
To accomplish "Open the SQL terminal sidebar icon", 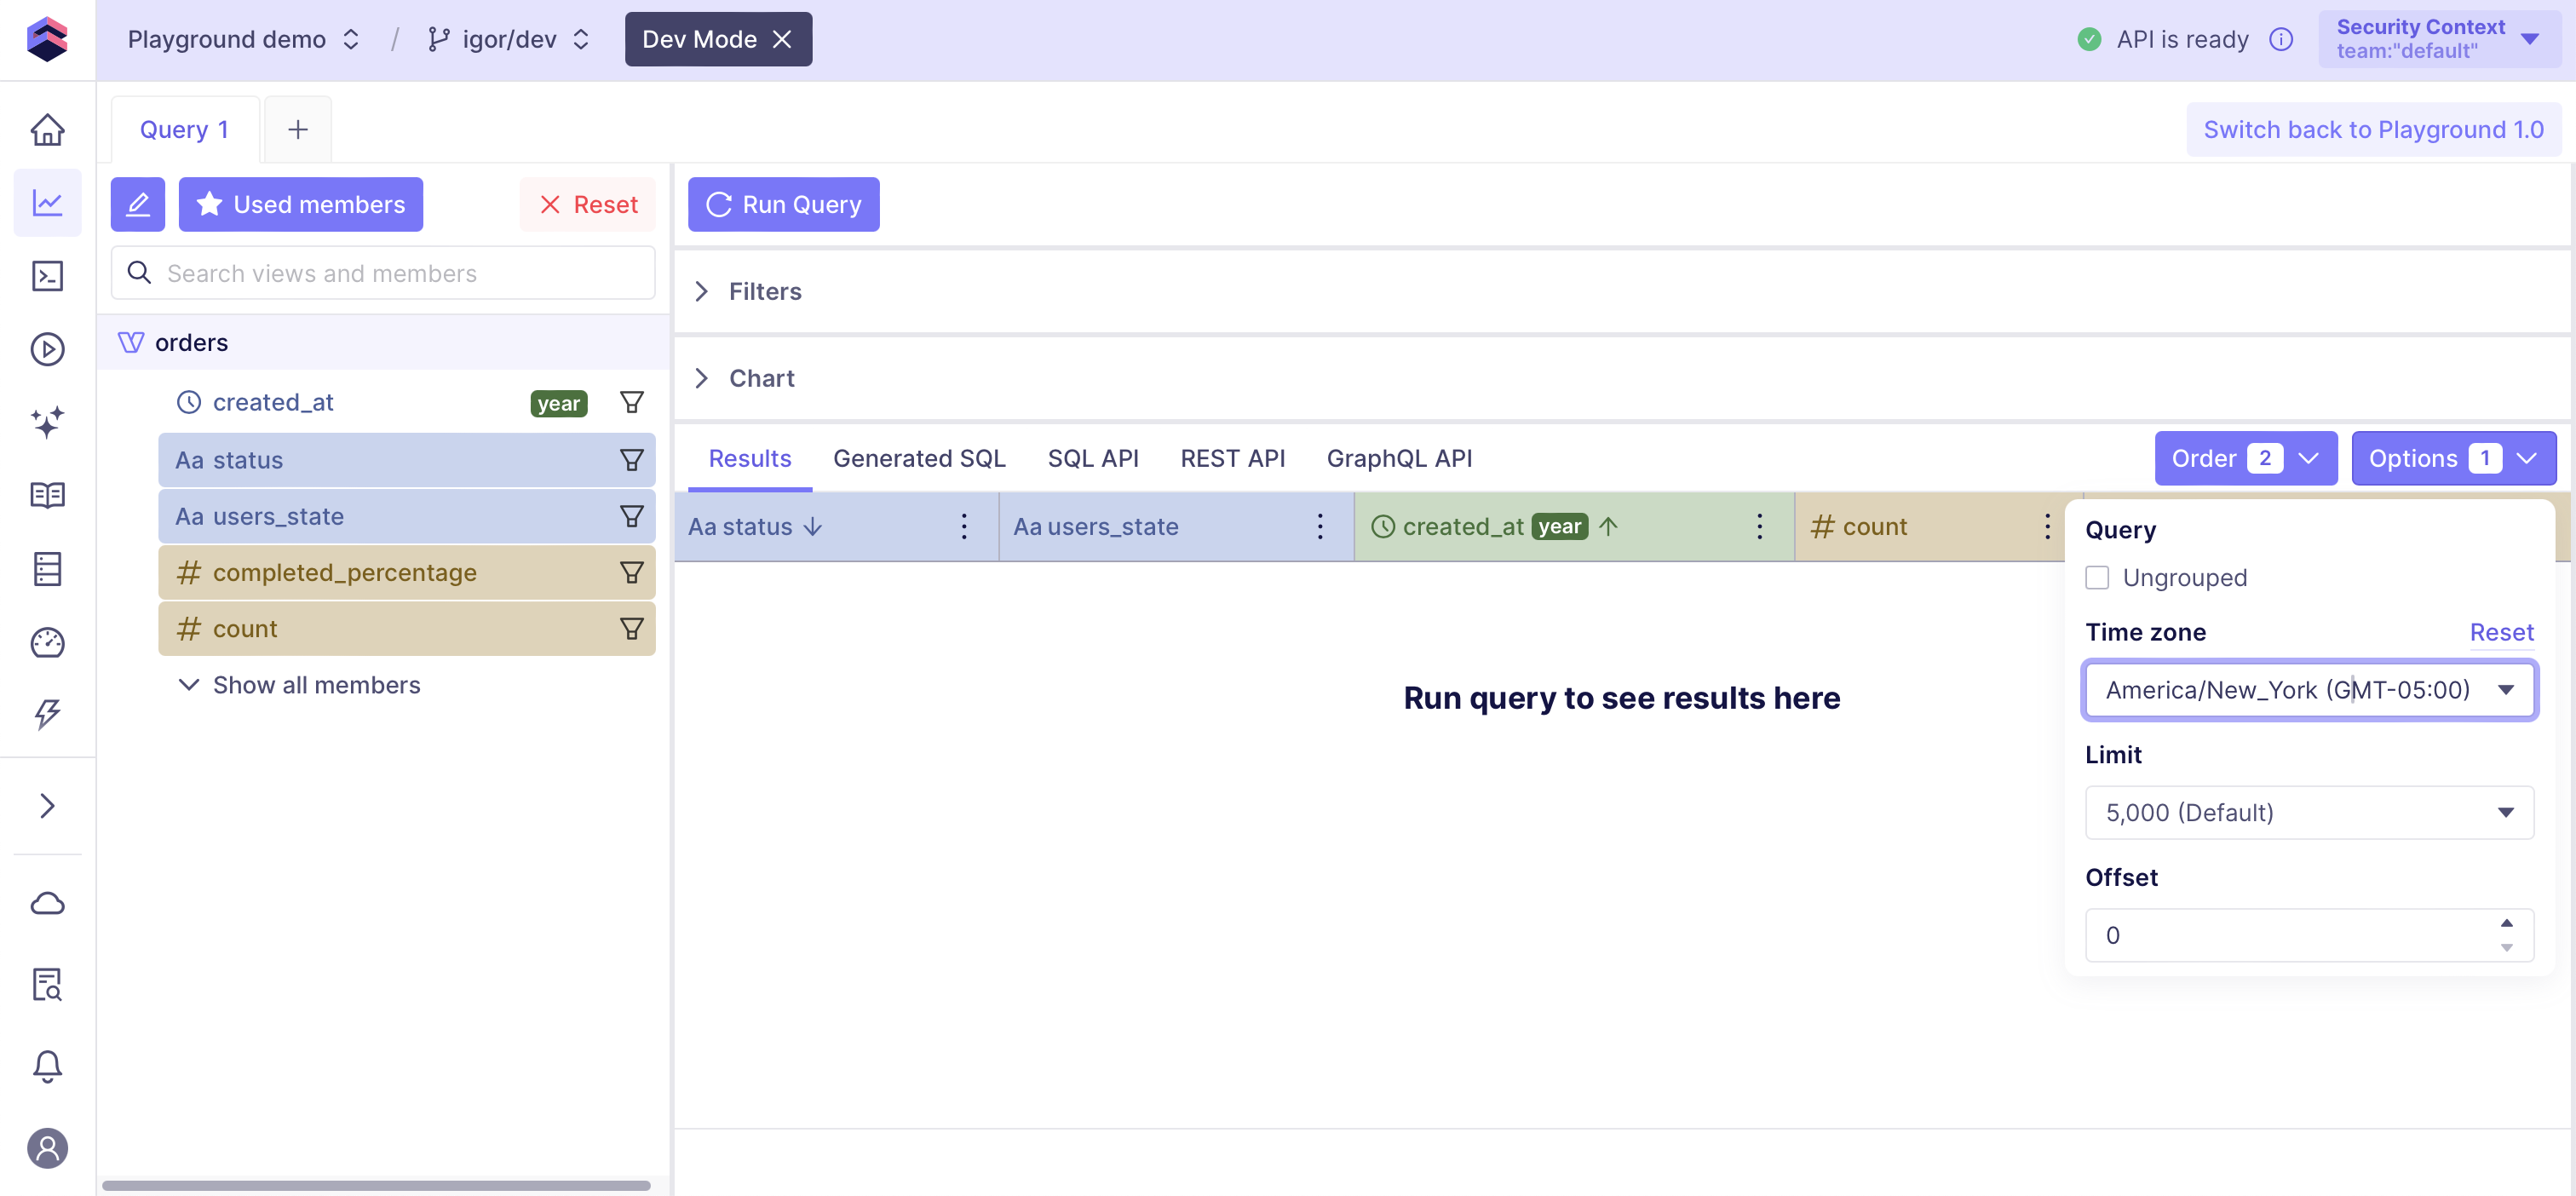I will (47, 276).
